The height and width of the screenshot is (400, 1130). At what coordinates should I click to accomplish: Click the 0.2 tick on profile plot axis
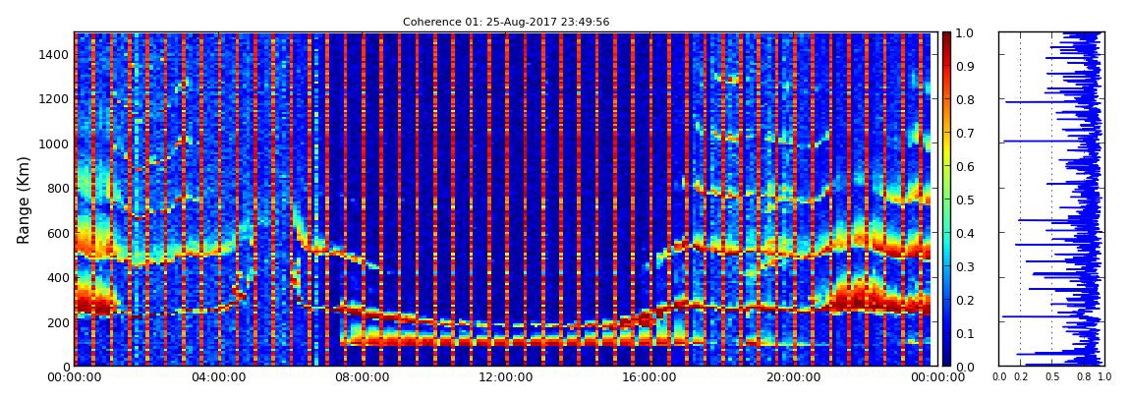click(1021, 377)
